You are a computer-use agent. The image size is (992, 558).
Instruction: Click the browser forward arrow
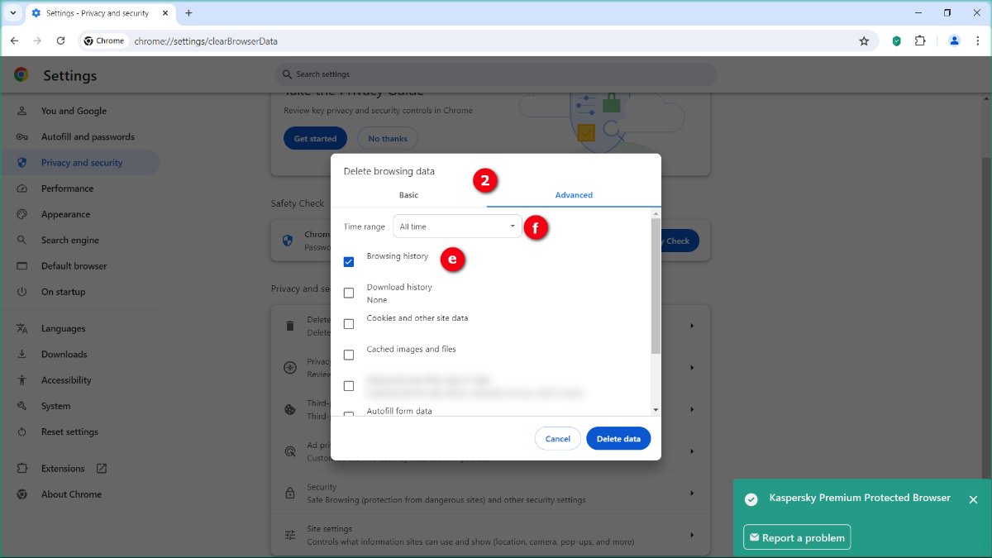point(37,41)
